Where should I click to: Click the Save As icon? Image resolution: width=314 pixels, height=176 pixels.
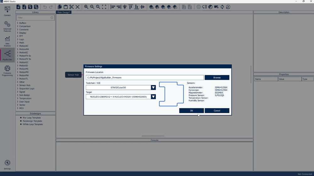(x=36, y=7)
